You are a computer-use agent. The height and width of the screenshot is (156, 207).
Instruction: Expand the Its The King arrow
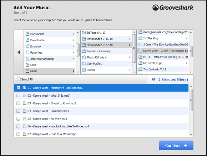pyautogui.click(x=186, y=38)
